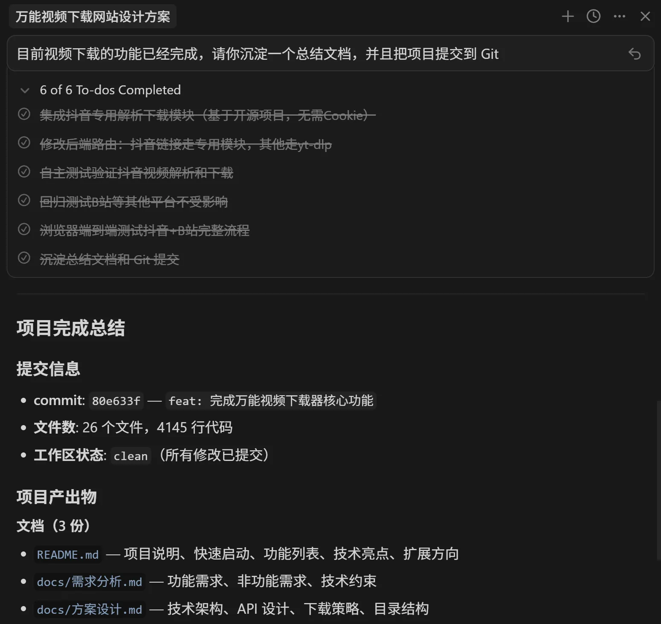Open the docs/需求分析.md file link
Image resolution: width=661 pixels, height=624 pixels.
click(x=90, y=582)
